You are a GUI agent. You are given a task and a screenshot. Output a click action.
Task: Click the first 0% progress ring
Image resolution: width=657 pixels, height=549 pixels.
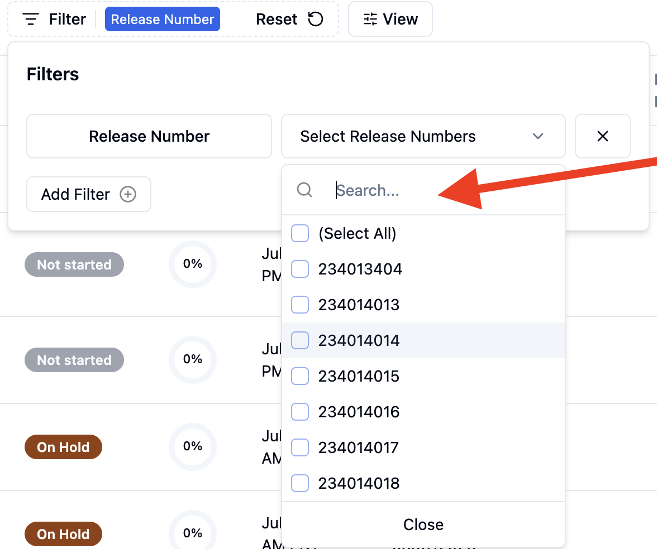193,264
